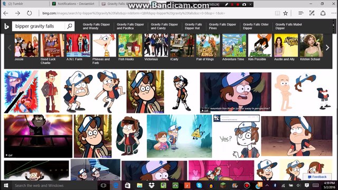Open the Victorious thumbnail
Image resolution: width=338 pixels, height=190 pixels.
156,45
